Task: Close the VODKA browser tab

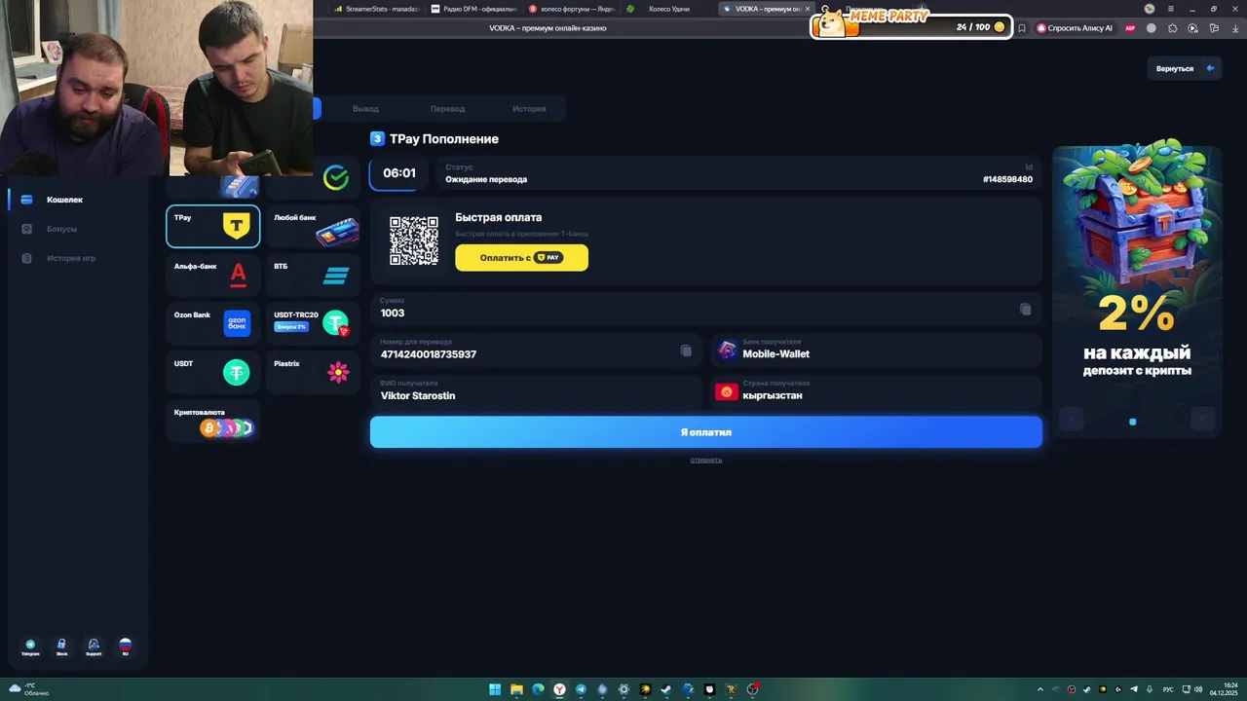Action: pos(807,9)
